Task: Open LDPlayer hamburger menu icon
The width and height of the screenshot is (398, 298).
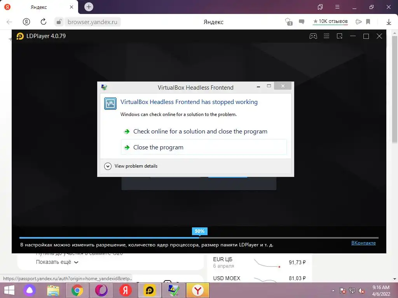Action: tap(326, 36)
